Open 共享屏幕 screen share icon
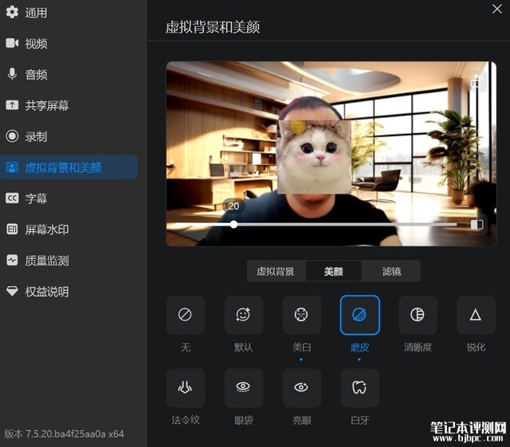Image resolution: width=510 pixels, height=447 pixels. pos(12,105)
